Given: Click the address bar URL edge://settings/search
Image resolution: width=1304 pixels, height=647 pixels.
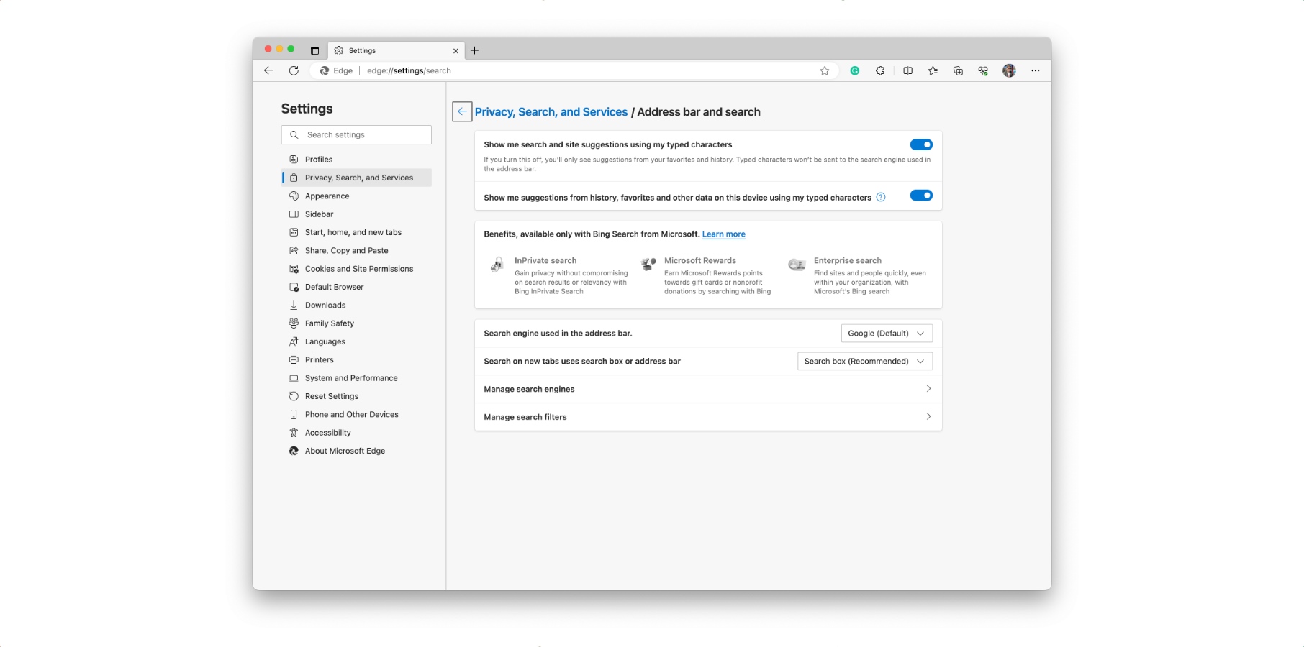Looking at the screenshot, I should point(409,70).
